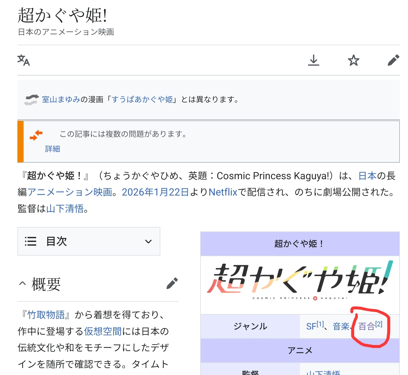This screenshot has width=408, height=375.
Task: Open the 竹取物語 link
Action: coord(46,315)
